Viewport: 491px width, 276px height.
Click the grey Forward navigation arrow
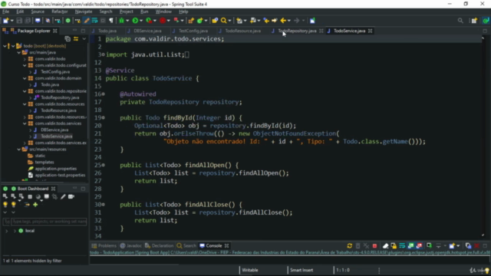click(x=297, y=21)
